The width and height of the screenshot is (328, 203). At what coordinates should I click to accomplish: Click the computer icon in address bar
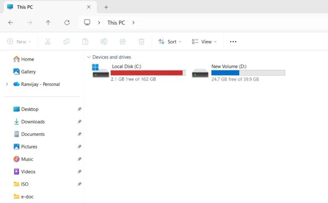[x=87, y=22]
